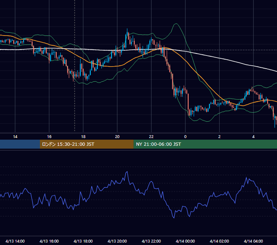Click the 4/13 20:00 date label

(117, 241)
